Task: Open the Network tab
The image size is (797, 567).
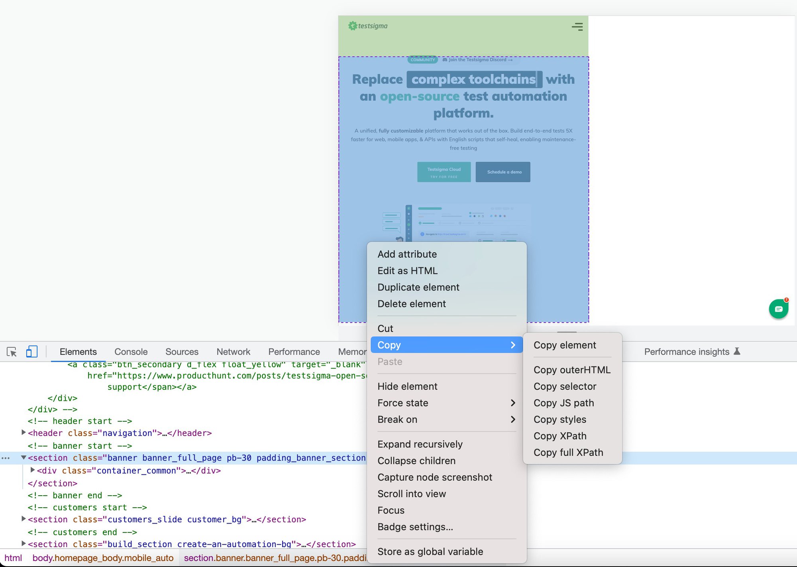Action: (x=234, y=352)
